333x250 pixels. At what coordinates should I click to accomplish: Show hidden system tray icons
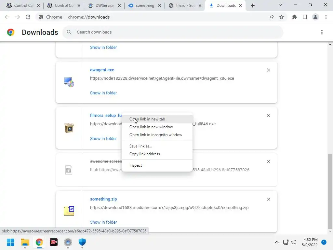click(x=276, y=242)
